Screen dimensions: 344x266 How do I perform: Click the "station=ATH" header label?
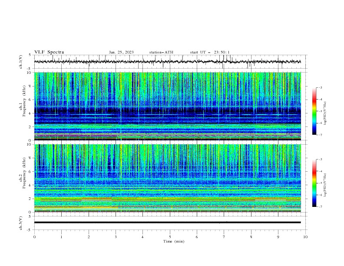pos(161,52)
